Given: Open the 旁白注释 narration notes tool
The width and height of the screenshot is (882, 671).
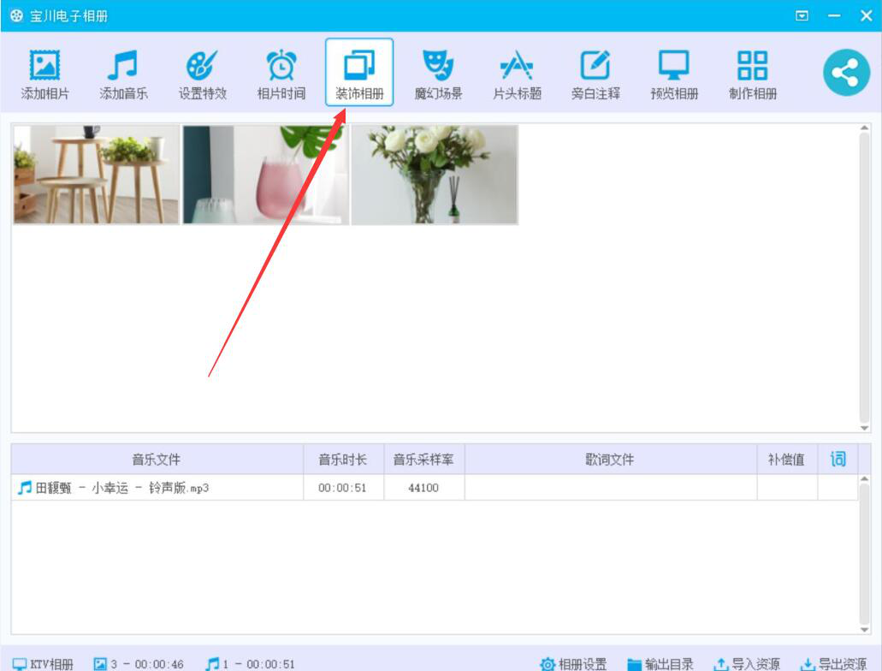Looking at the screenshot, I should 595,74.
